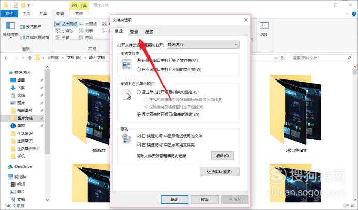Click the Explorer back arrow
Viewport: 358px width, 210px height.
click(x=6, y=58)
